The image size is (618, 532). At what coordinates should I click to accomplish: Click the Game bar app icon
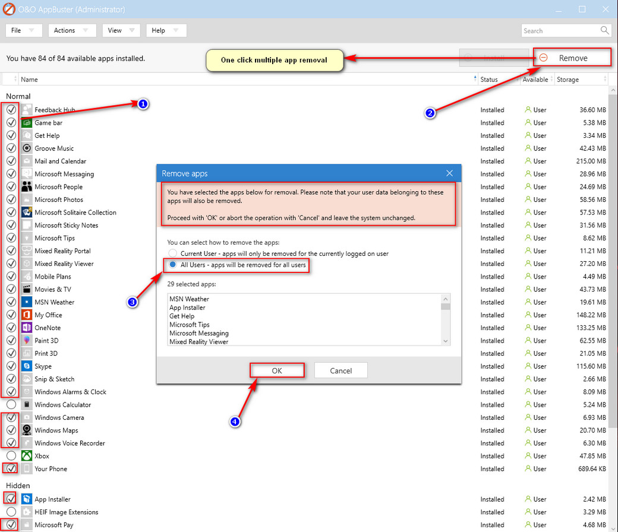point(26,122)
